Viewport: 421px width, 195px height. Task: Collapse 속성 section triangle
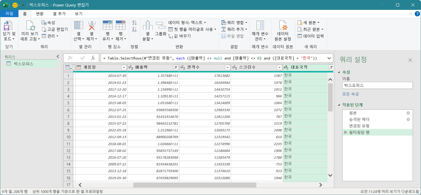pos(339,72)
